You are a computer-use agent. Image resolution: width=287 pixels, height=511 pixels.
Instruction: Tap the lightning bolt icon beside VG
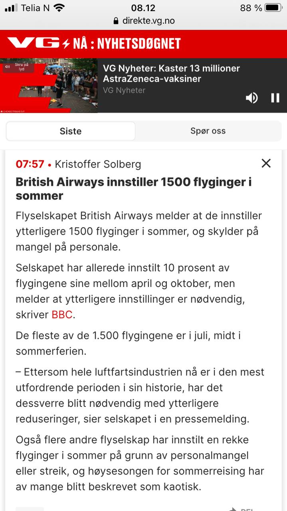[x=66, y=44]
